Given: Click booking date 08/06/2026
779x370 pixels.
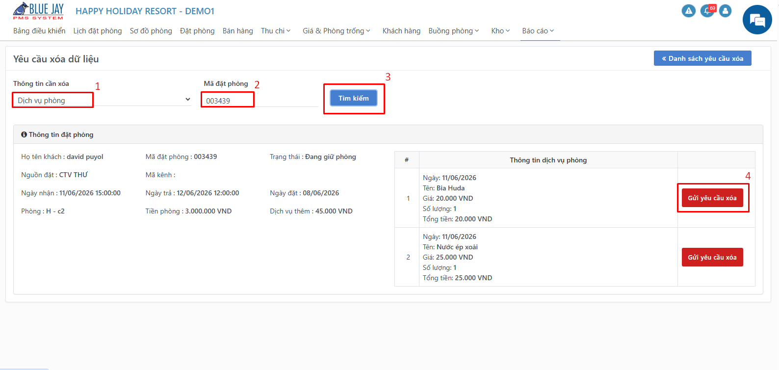Looking at the screenshot, I should point(321,193).
